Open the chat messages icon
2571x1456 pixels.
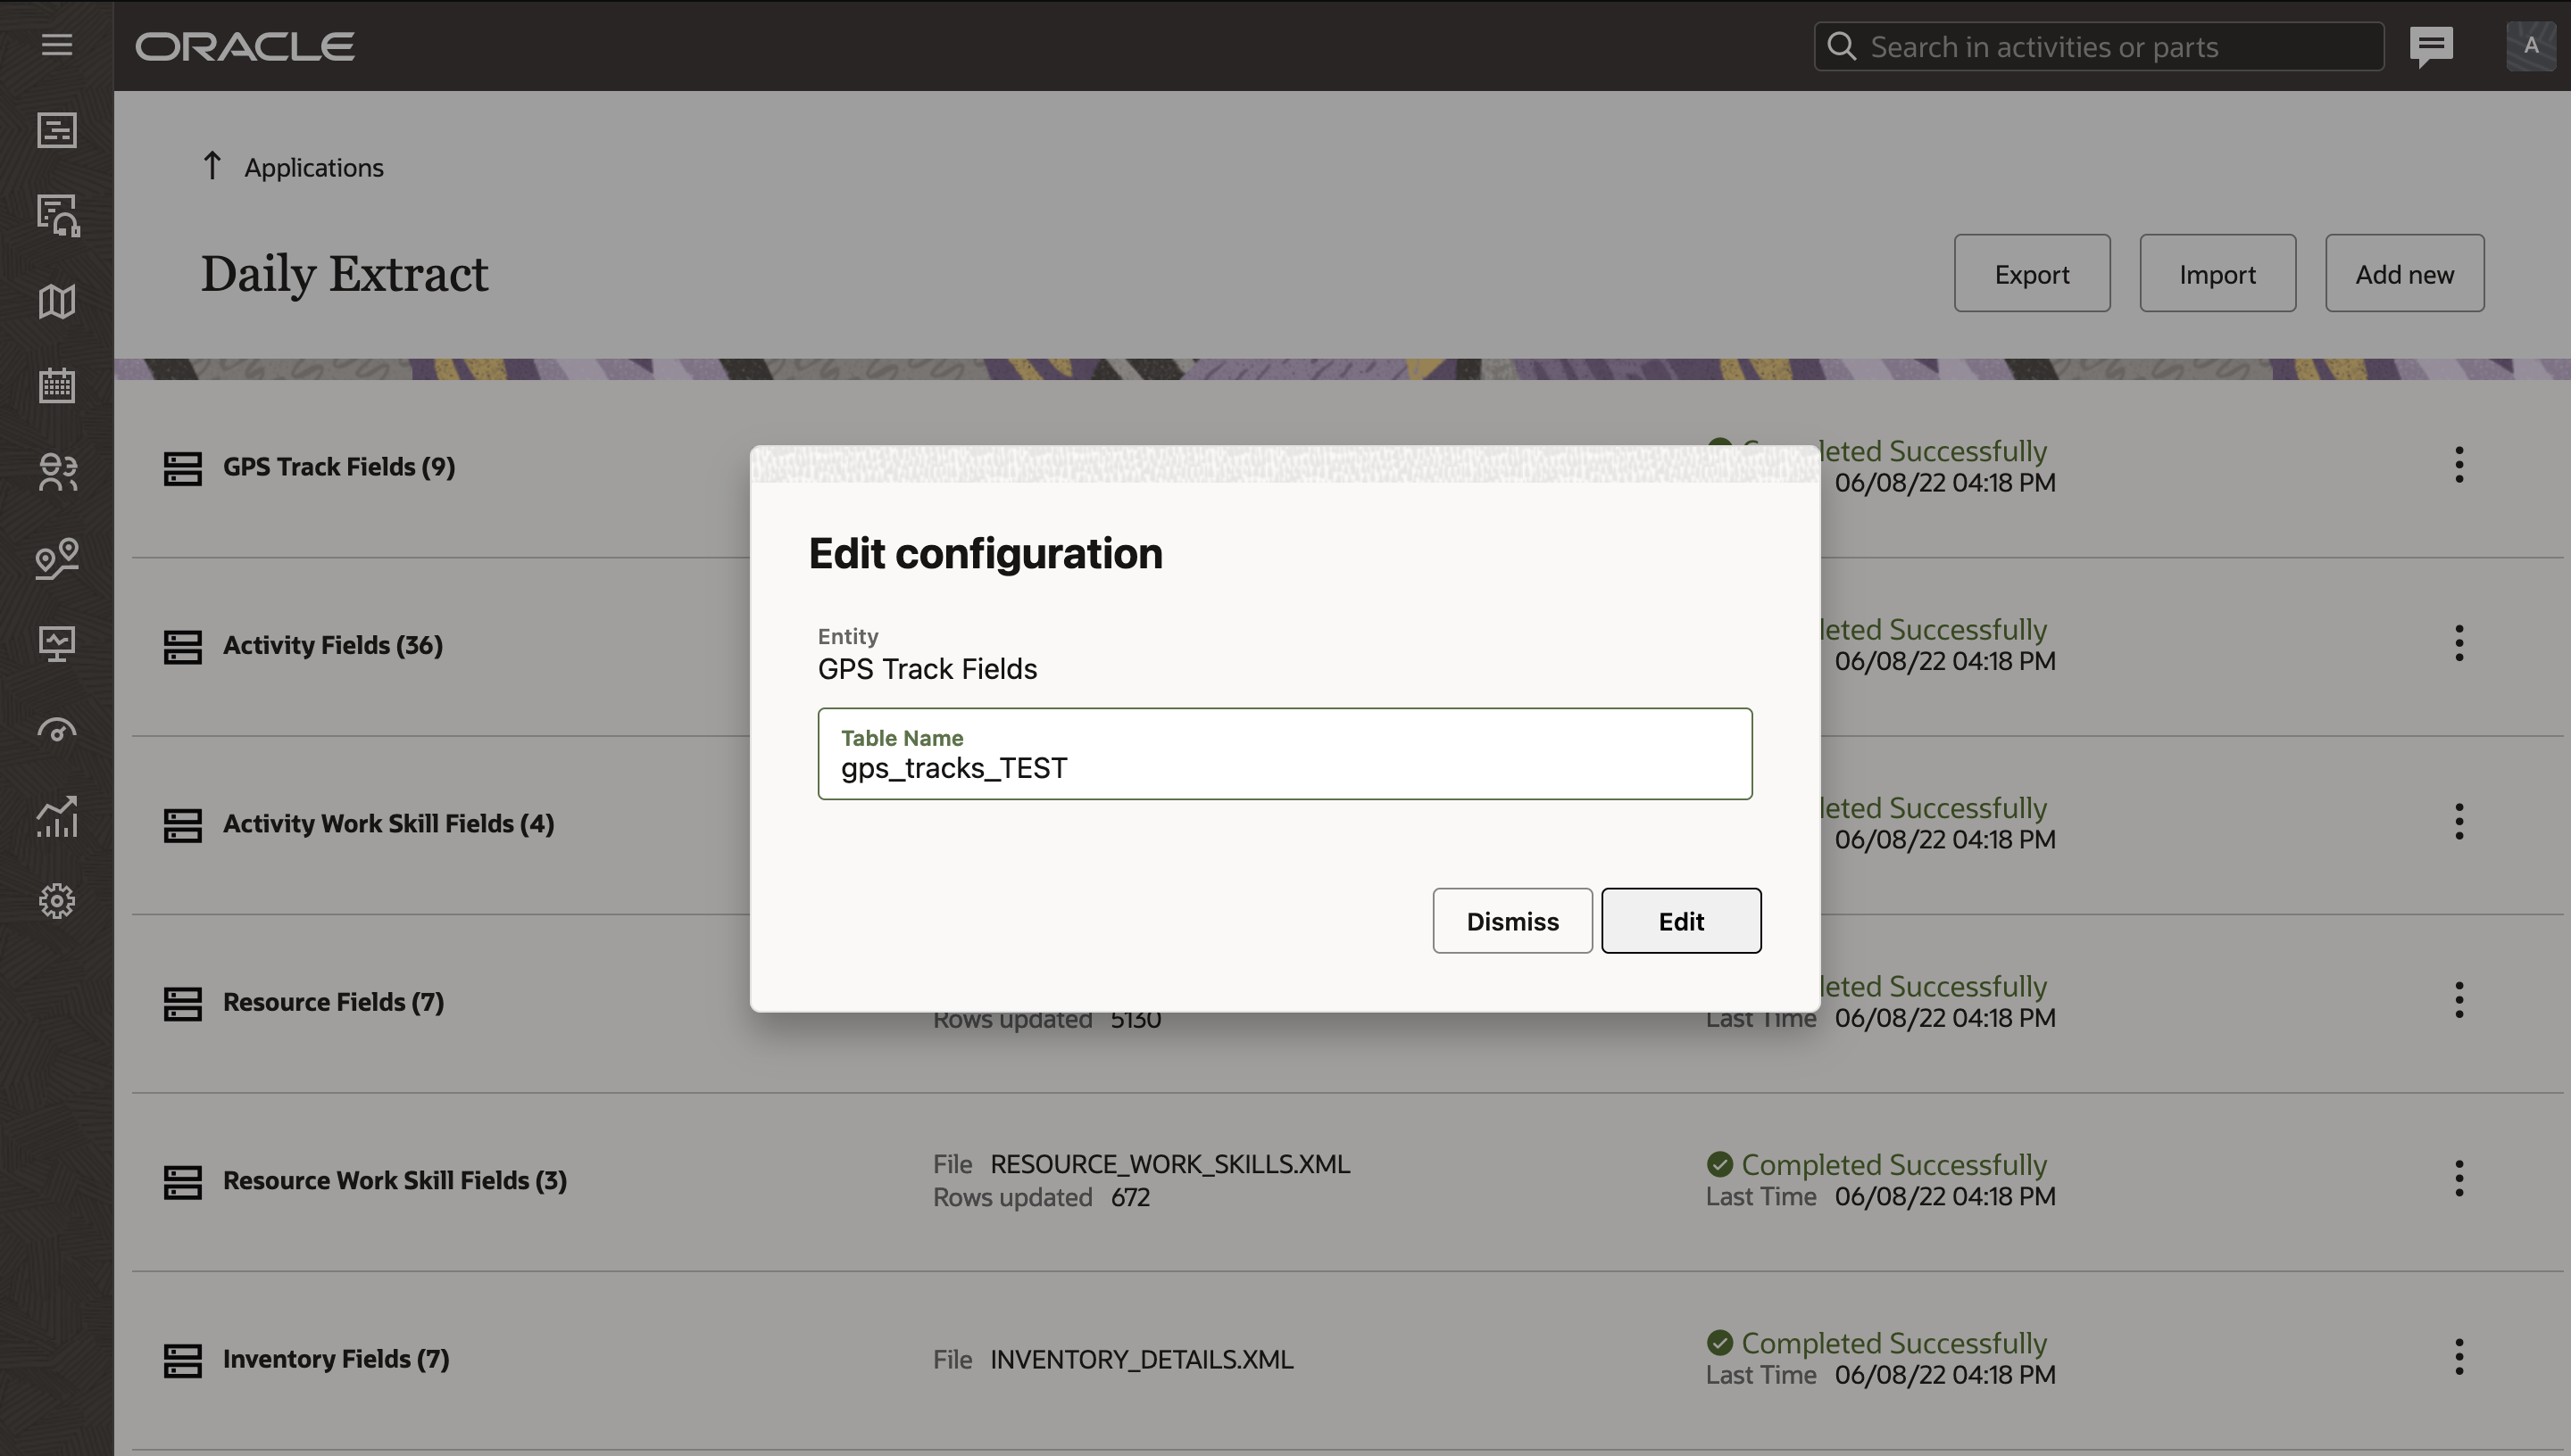click(2431, 46)
